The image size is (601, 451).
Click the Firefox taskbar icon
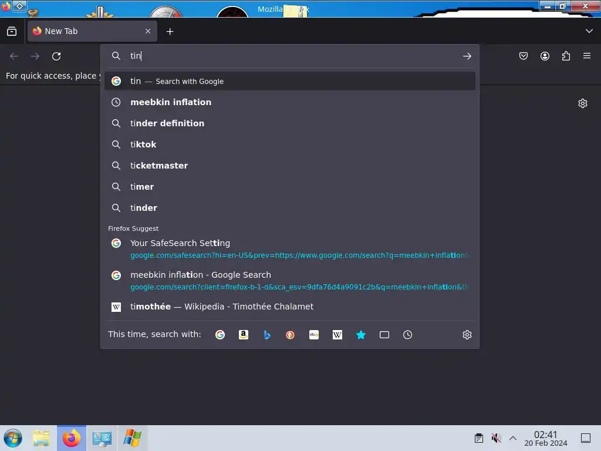pyautogui.click(x=72, y=438)
